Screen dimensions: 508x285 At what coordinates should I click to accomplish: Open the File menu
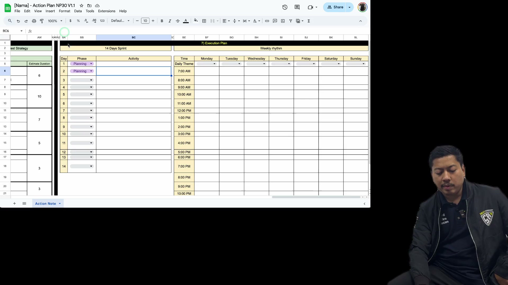point(17,11)
